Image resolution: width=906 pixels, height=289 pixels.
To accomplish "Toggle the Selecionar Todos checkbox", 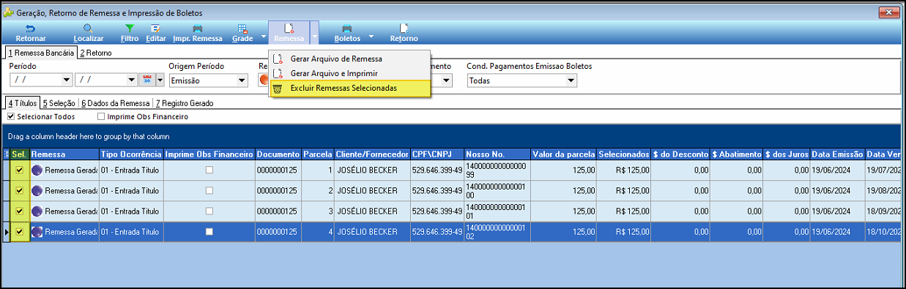I will click(11, 116).
